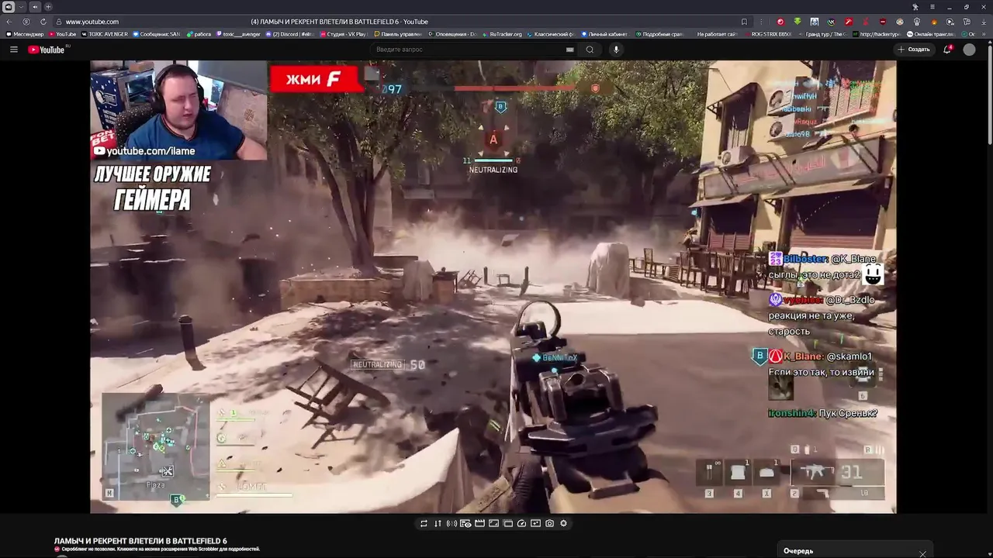Click the video player to pause
This screenshot has height=558, width=993.
tap(493, 287)
